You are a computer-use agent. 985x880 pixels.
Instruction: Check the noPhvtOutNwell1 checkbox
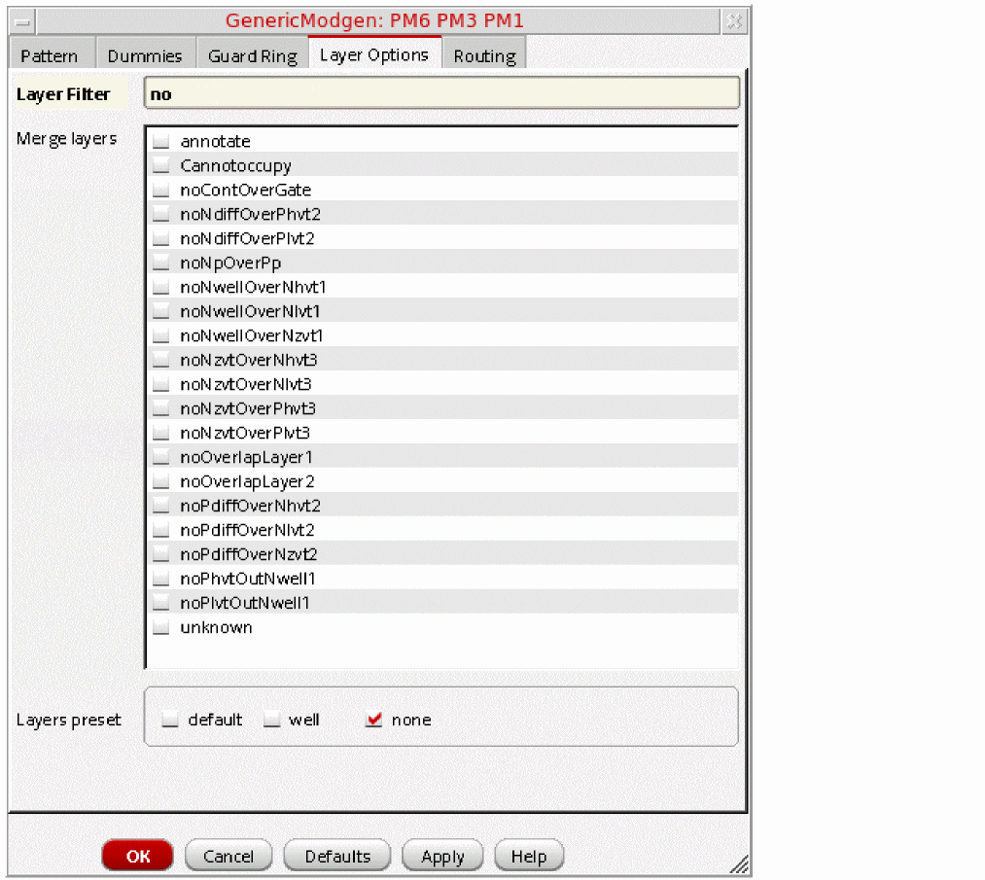point(161,579)
